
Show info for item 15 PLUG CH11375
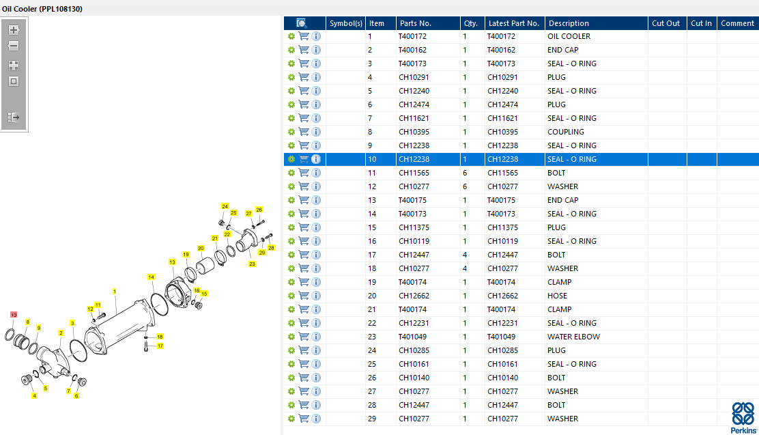point(316,227)
